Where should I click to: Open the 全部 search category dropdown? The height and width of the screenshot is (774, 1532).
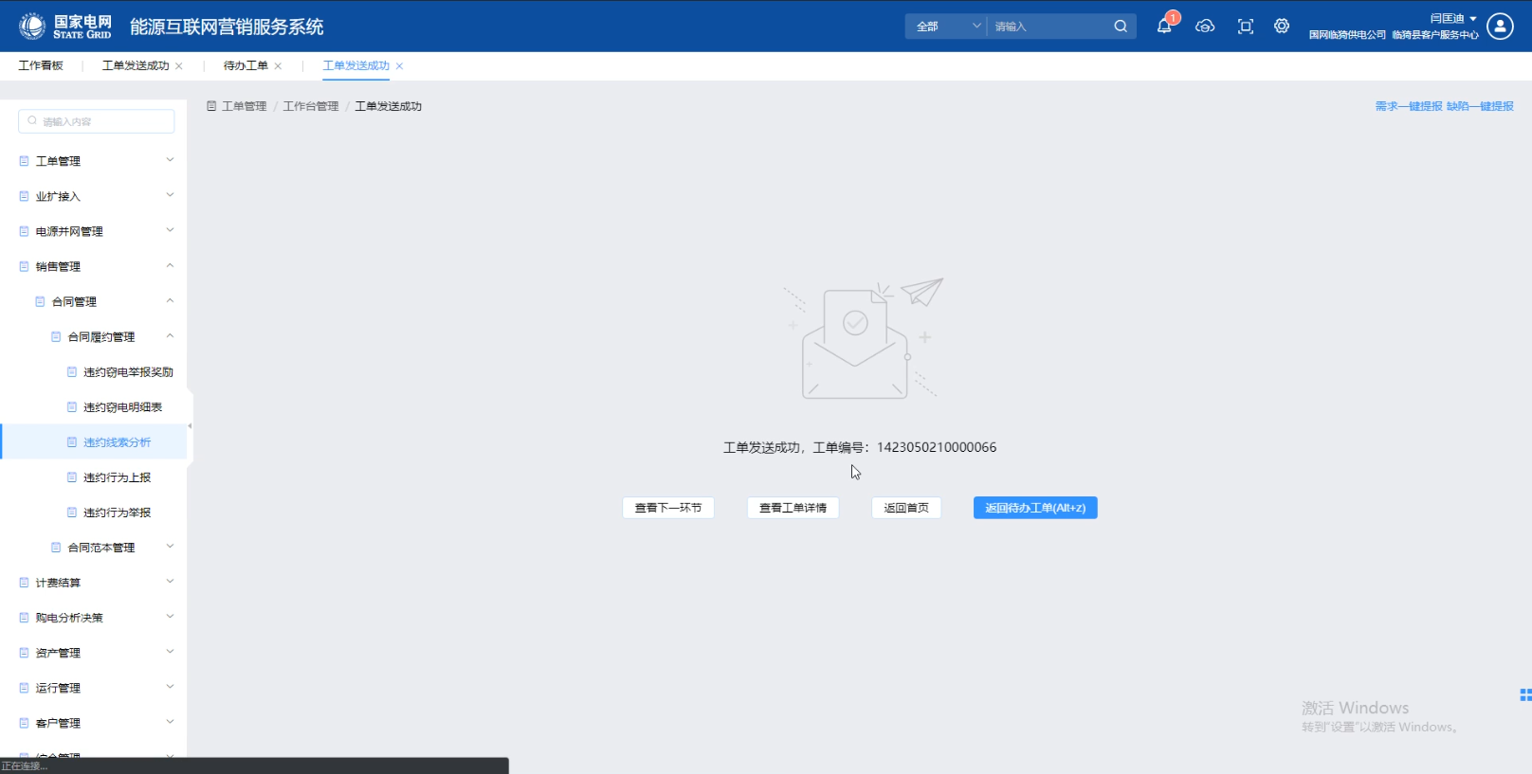[946, 27]
